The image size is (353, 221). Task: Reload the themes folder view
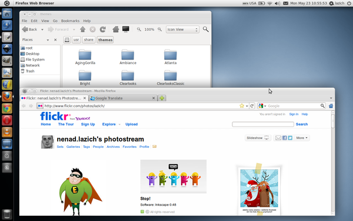point(103,29)
